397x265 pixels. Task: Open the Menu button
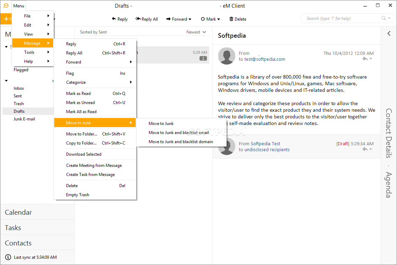click(x=19, y=6)
